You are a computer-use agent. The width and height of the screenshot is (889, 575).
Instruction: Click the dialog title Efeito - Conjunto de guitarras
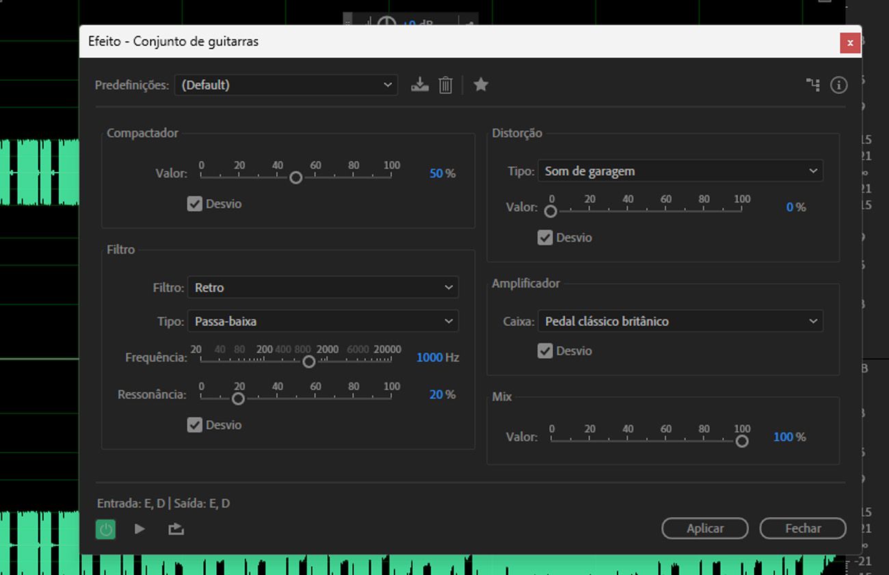click(173, 41)
